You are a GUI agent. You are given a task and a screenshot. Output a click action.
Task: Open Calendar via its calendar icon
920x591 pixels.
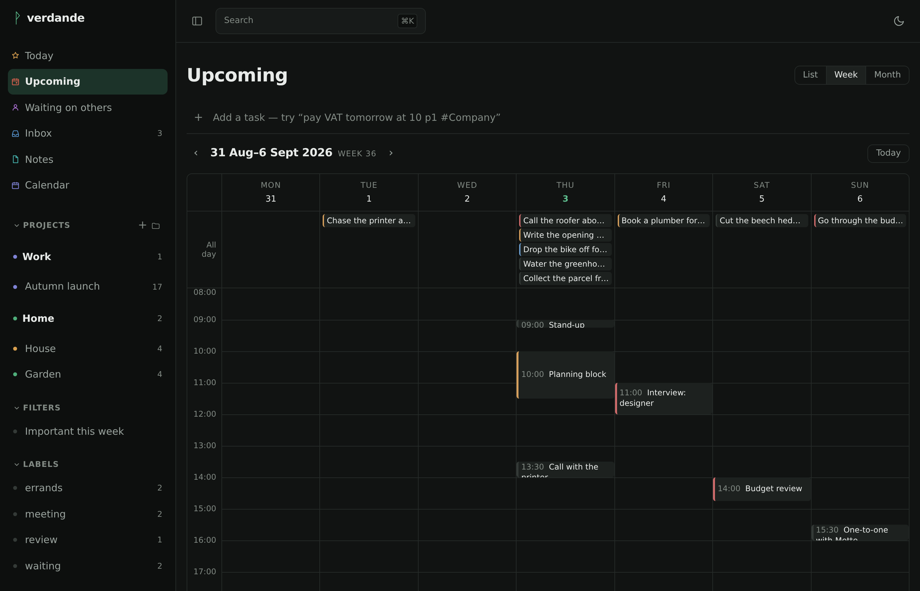tap(15, 186)
